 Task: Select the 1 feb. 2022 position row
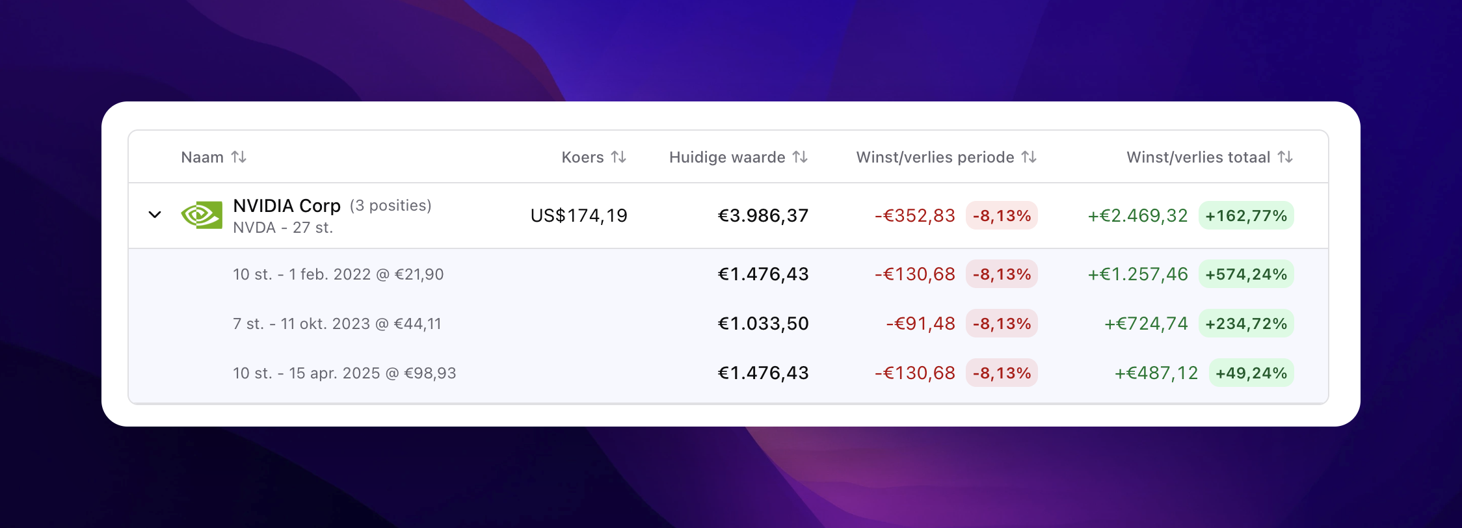338,274
